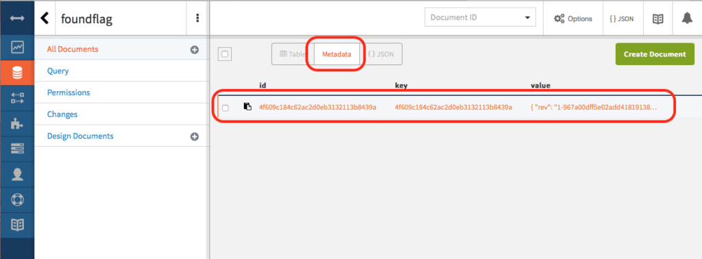Click the key column header
Screen dimensions: 702x259
(400, 85)
